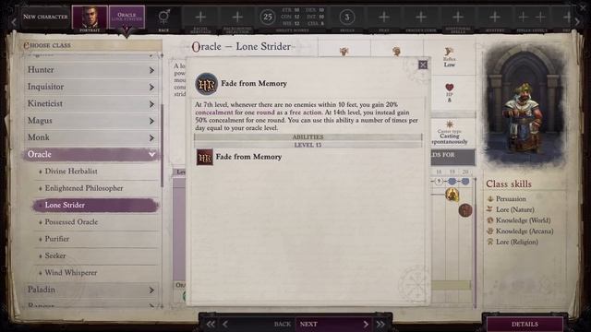Open the Portrait step tab
This screenshot has height=332, width=591.
point(90,18)
